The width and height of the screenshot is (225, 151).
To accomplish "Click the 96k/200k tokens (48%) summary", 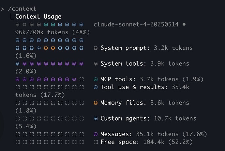I will [x=52, y=32].
